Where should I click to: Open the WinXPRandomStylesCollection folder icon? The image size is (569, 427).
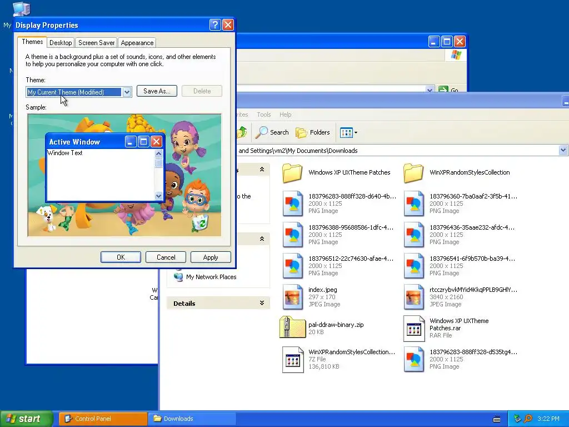pos(413,173)
